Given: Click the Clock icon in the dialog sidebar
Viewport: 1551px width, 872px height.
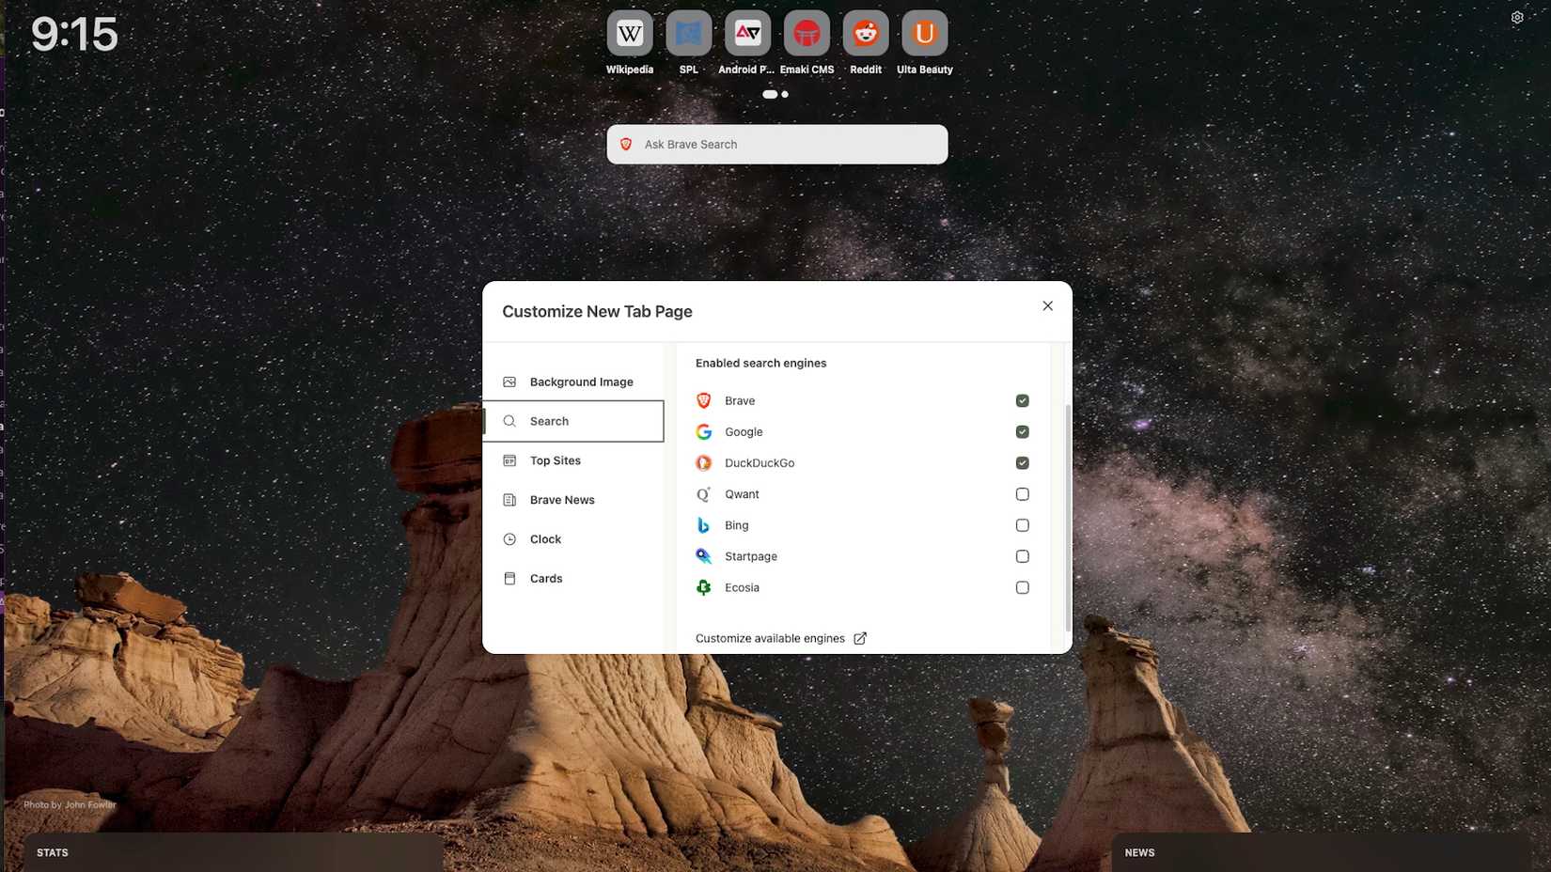Looking at the screenshot, I should (509, 538).
